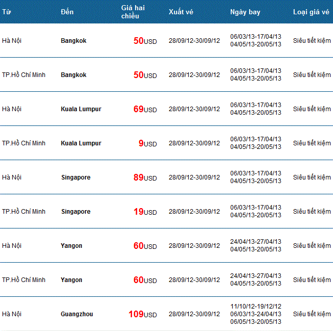Click the 'Đến' column header
The image size is (333, 331).
(x=67, y=12)
